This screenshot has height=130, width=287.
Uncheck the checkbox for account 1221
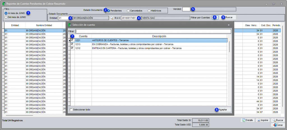72,40
